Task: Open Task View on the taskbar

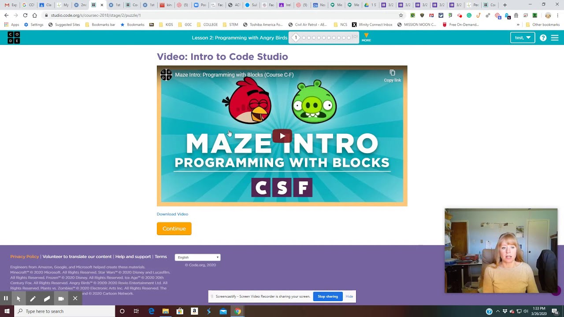Action: [136, 311]
